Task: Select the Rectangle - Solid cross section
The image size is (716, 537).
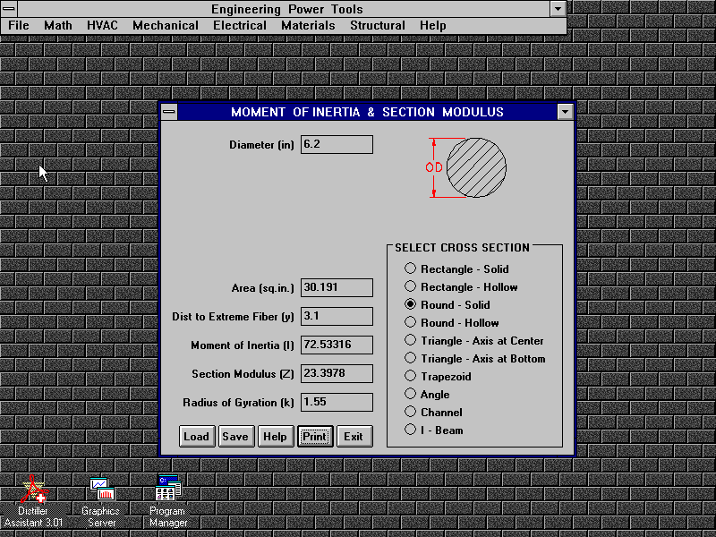Action: (x=410, y=268)
